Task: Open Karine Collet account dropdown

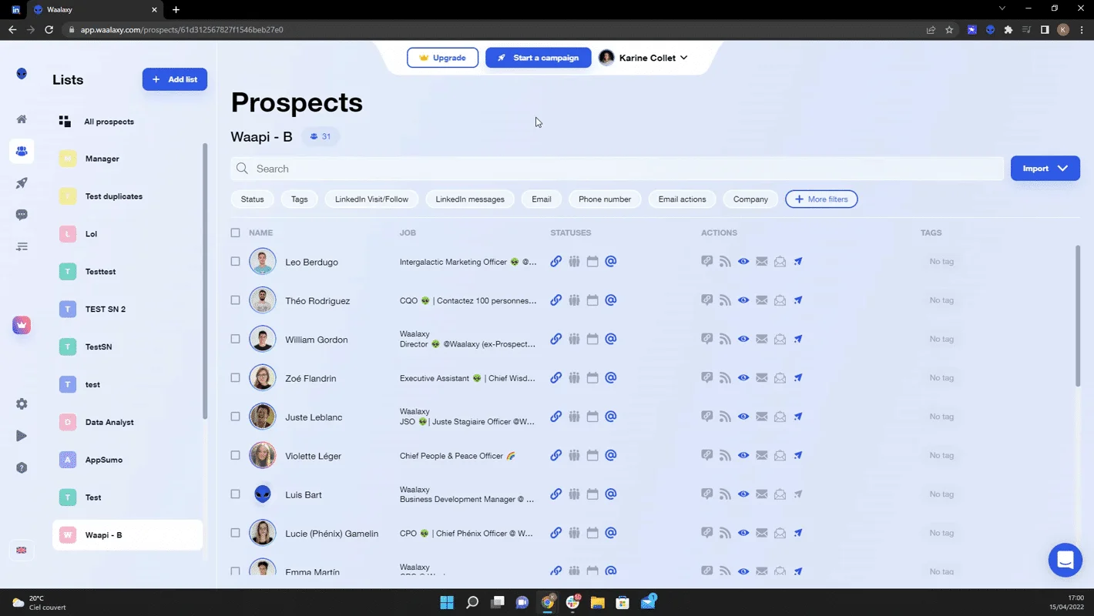Action: [x=643, y=58]
